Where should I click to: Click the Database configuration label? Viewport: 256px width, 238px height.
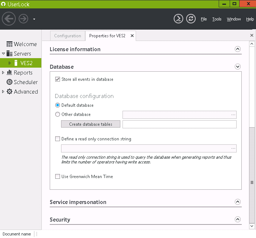click(84, 96)
